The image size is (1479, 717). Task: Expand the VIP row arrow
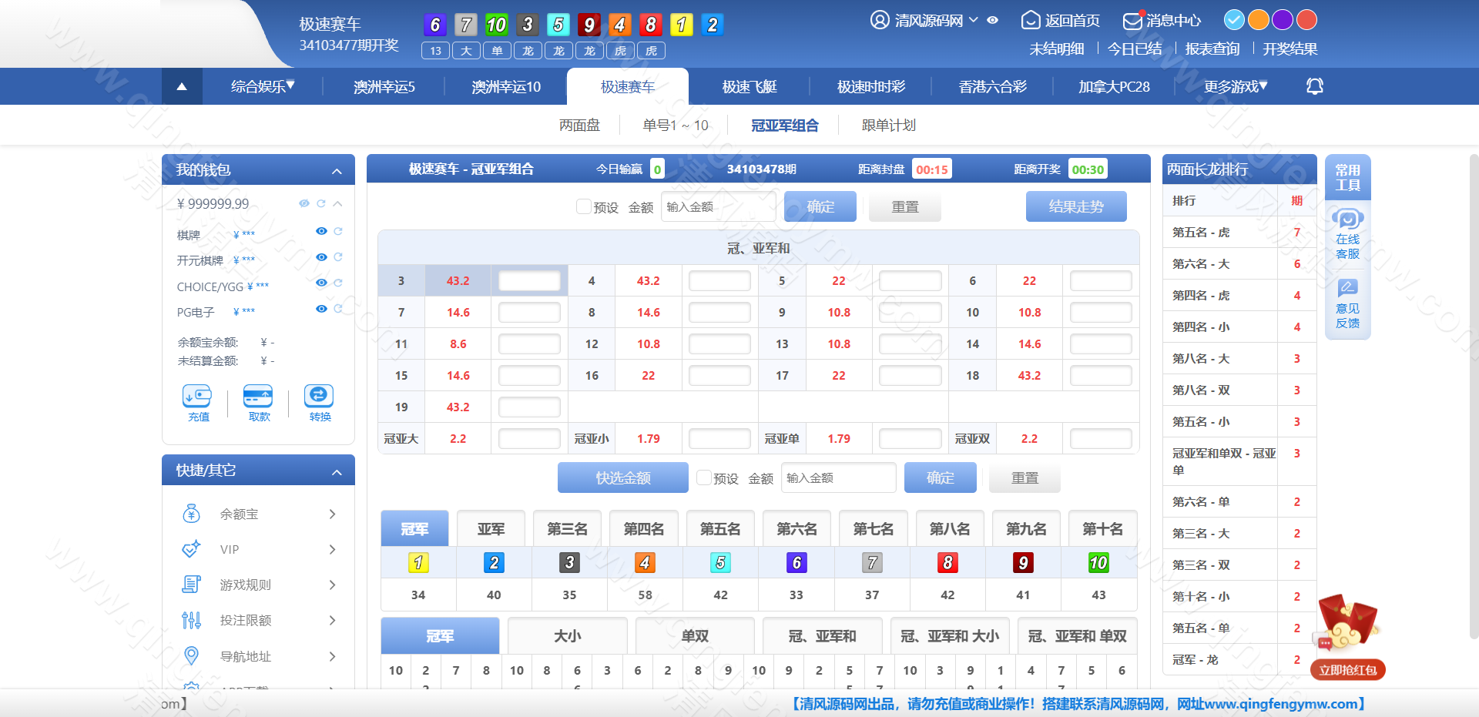point(332,549)
